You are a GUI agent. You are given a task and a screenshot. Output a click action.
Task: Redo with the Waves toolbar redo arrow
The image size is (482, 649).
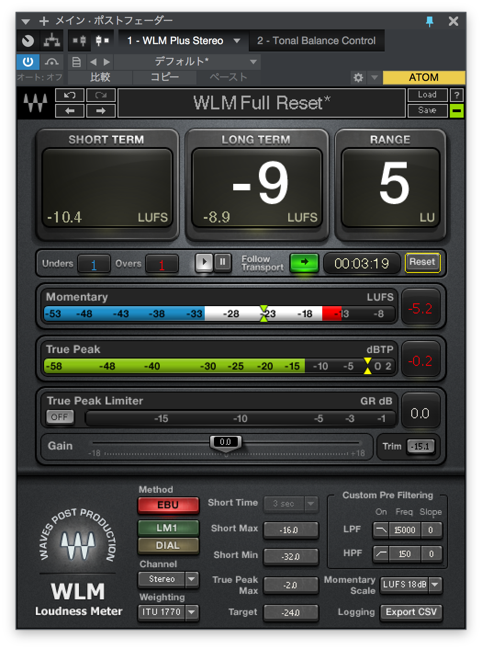tap(101, 95)
